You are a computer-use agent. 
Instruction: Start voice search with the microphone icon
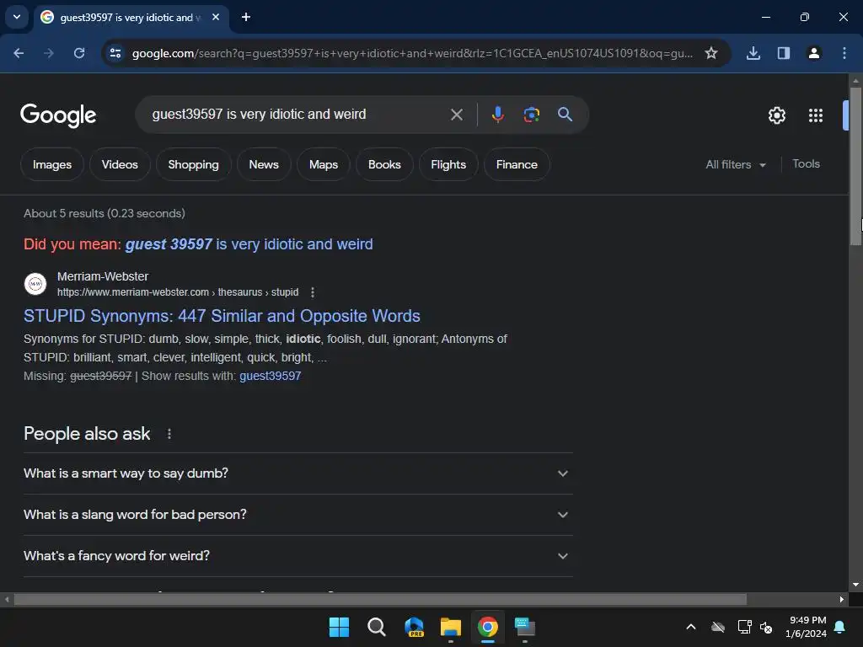(497, 115)
